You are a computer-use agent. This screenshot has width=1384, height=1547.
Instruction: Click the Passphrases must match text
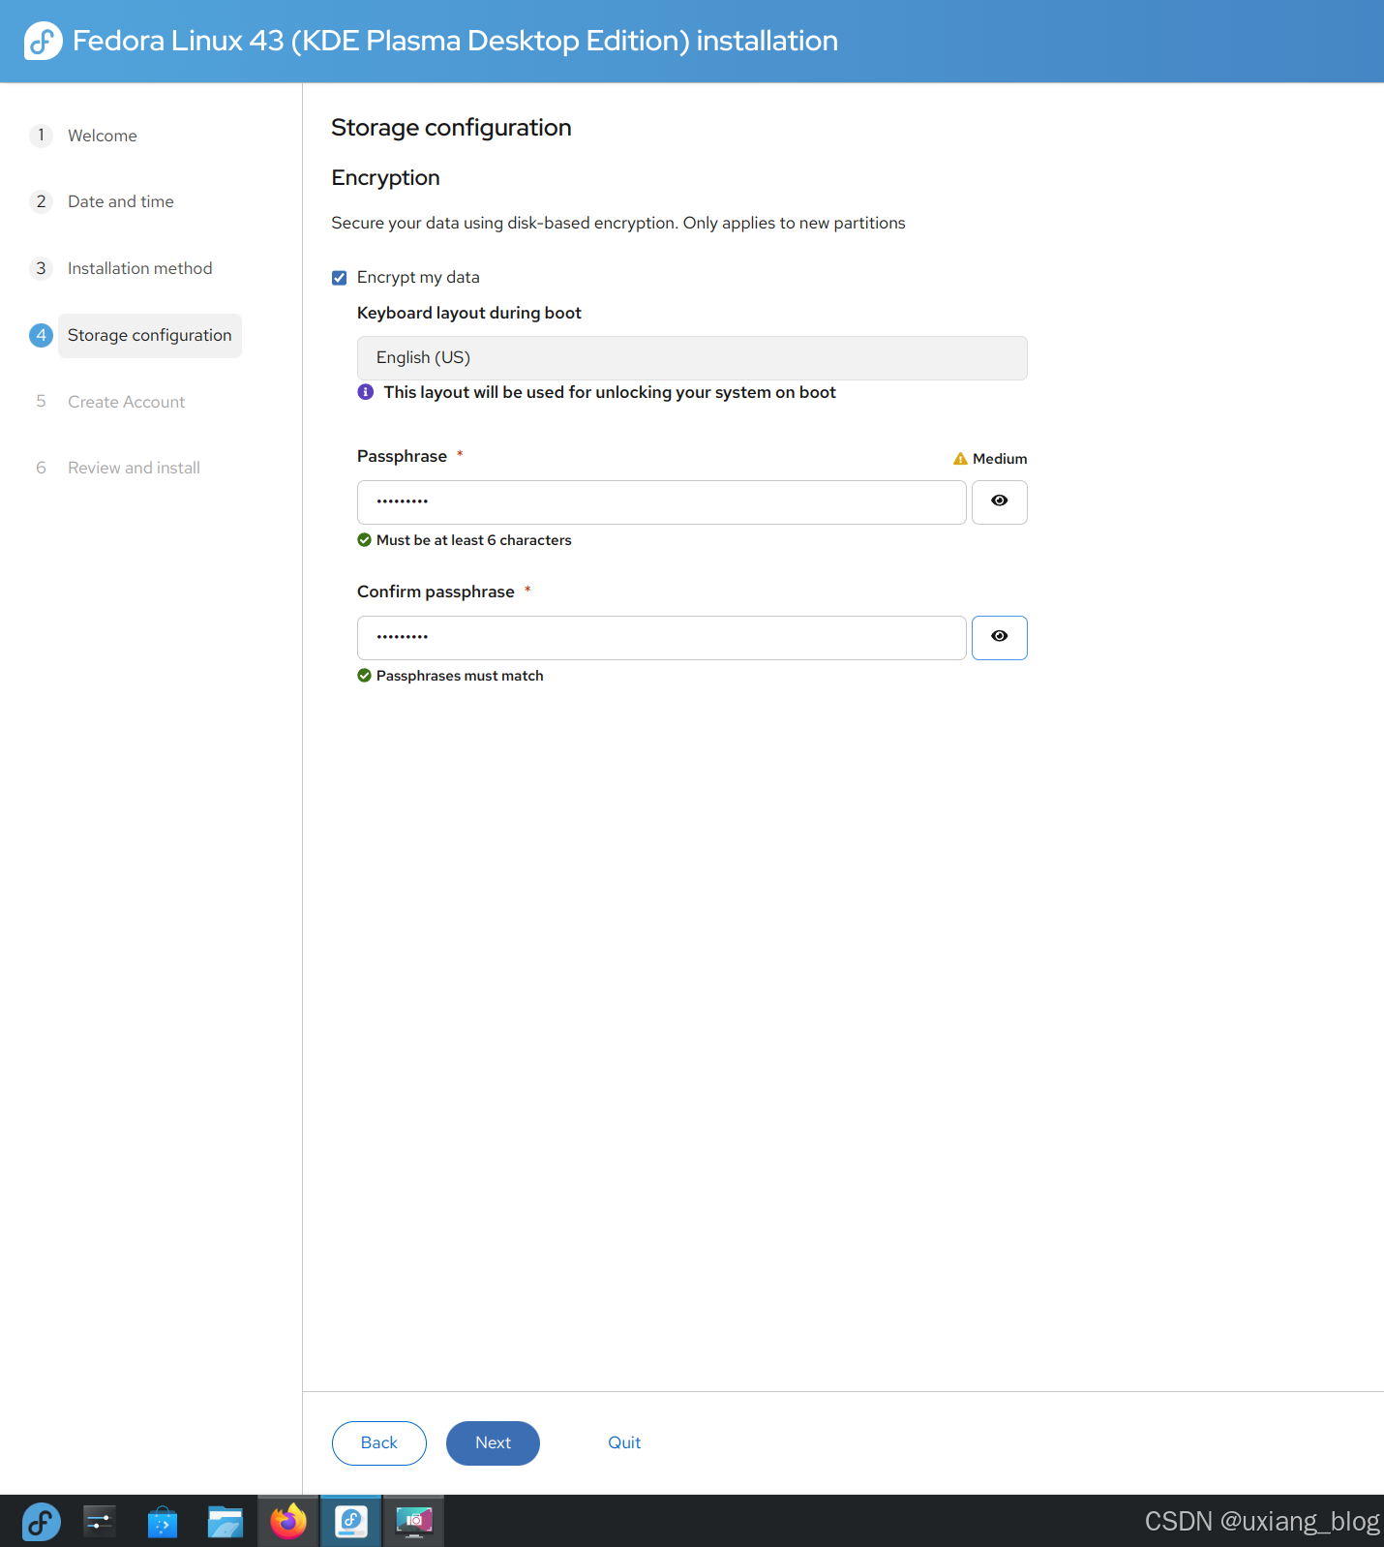(x=460, y=676)
